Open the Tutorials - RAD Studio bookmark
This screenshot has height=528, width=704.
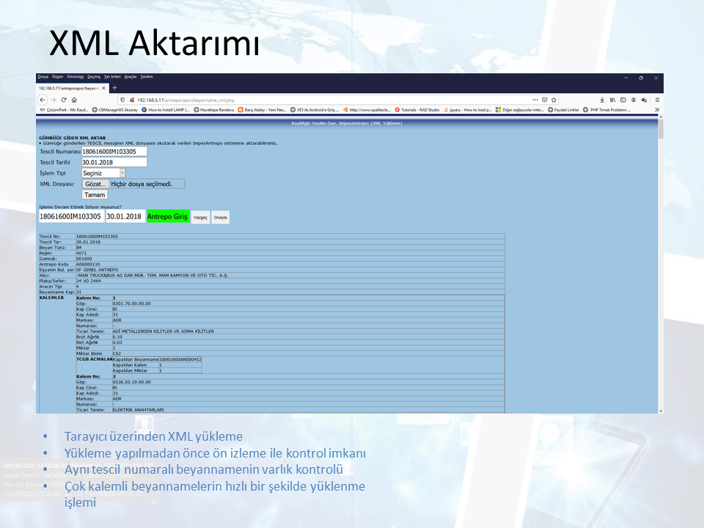[417, 109]
